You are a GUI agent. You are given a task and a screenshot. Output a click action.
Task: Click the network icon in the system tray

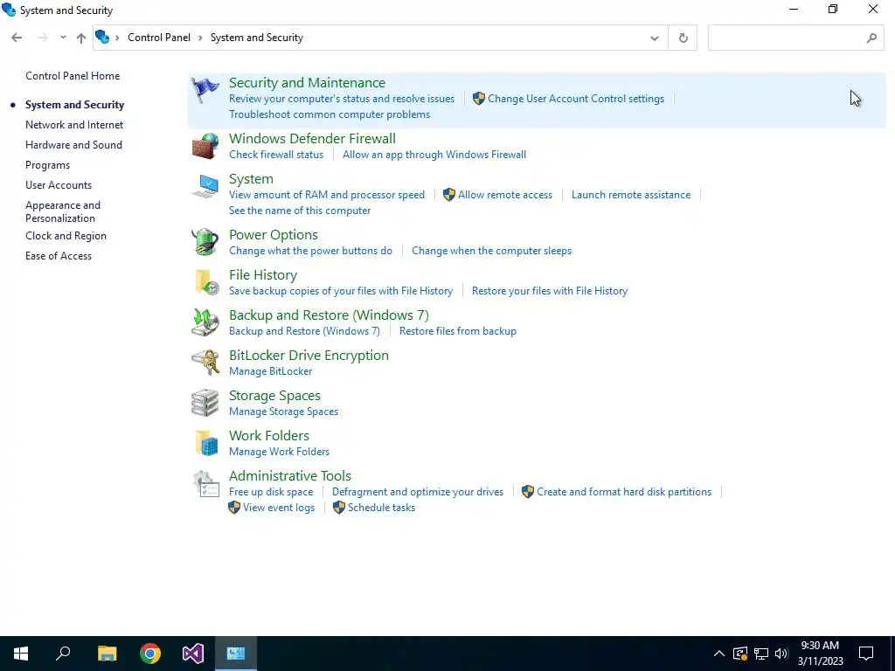pos(761,654)
